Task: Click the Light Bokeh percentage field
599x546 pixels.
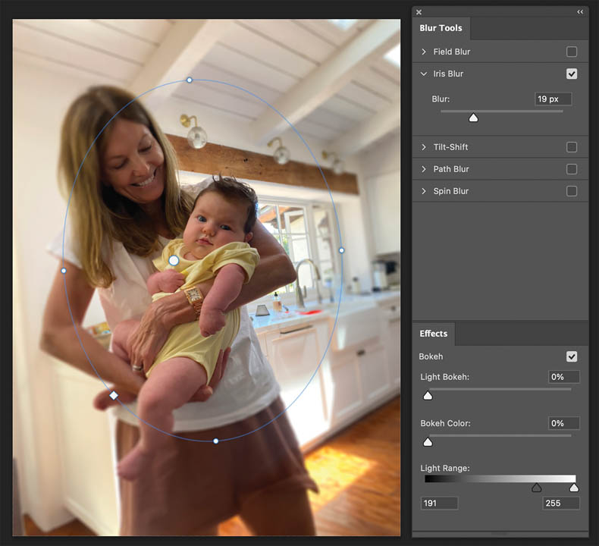Action: [564, 377]
